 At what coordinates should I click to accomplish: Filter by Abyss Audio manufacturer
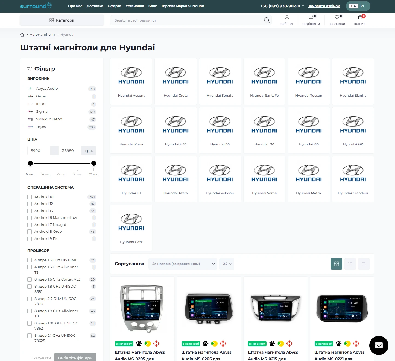(47, 89)
